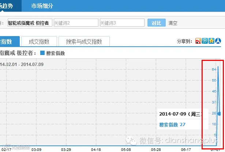Click the 清空 clear link

[x=173, y=23]
